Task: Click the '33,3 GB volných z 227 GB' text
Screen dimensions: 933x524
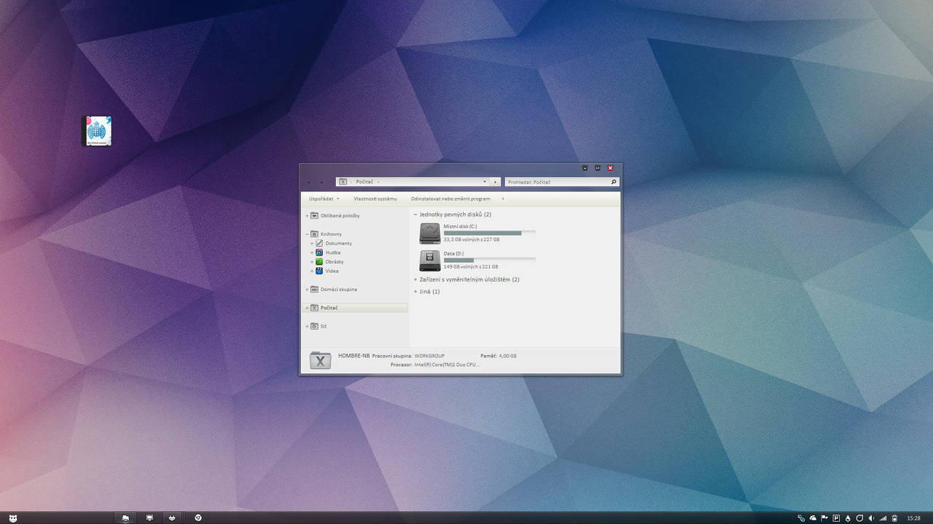Action: (472, 239)
